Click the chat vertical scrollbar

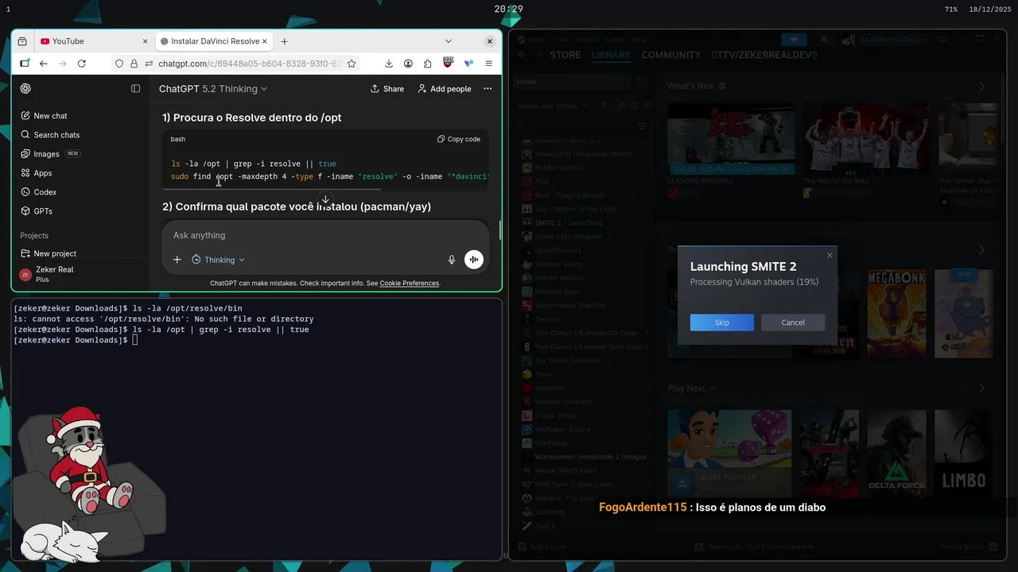point(499,230)
